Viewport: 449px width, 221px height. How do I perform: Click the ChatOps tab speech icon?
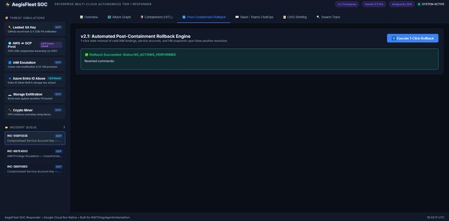tap(237, 17)
